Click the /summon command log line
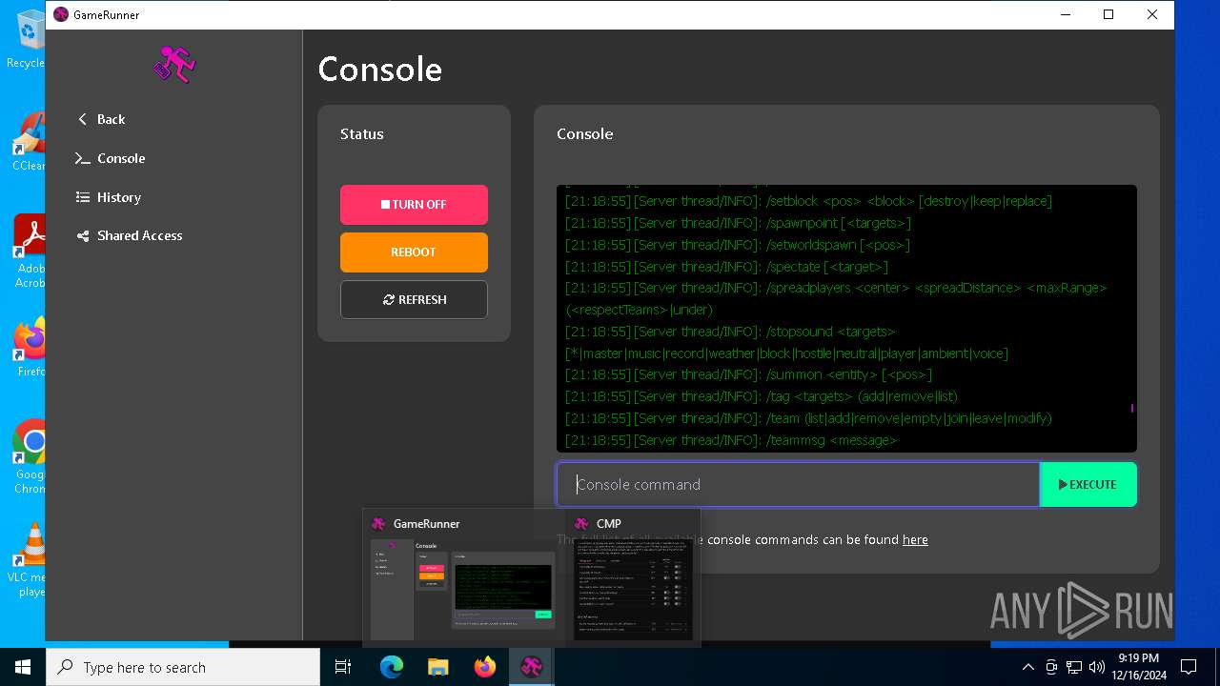Screen dimensions: 1220x686 point(748,374)
